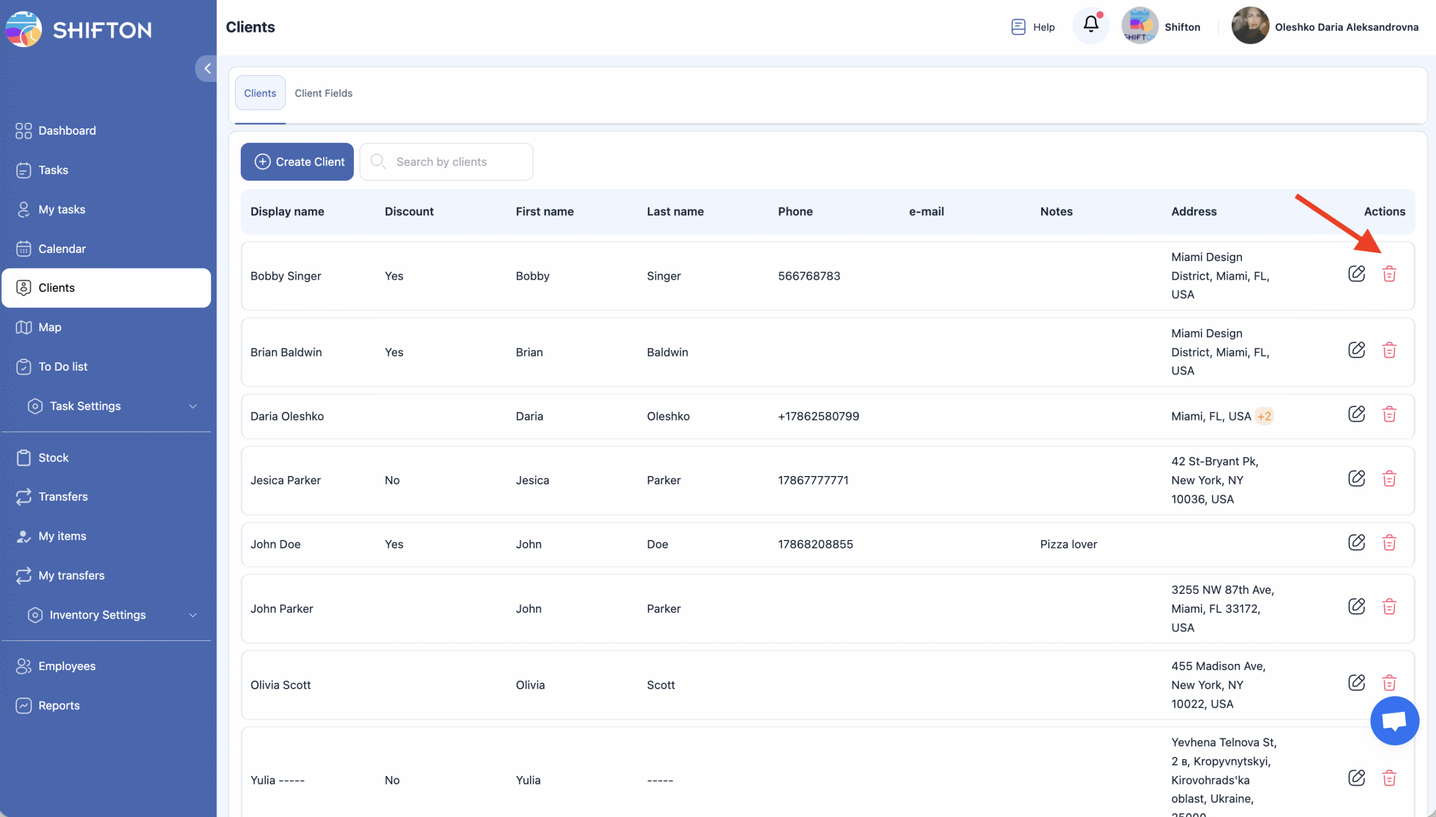Open the live chat bubble
Screen dimensions: 1436x817
(x=1394, y=721)
